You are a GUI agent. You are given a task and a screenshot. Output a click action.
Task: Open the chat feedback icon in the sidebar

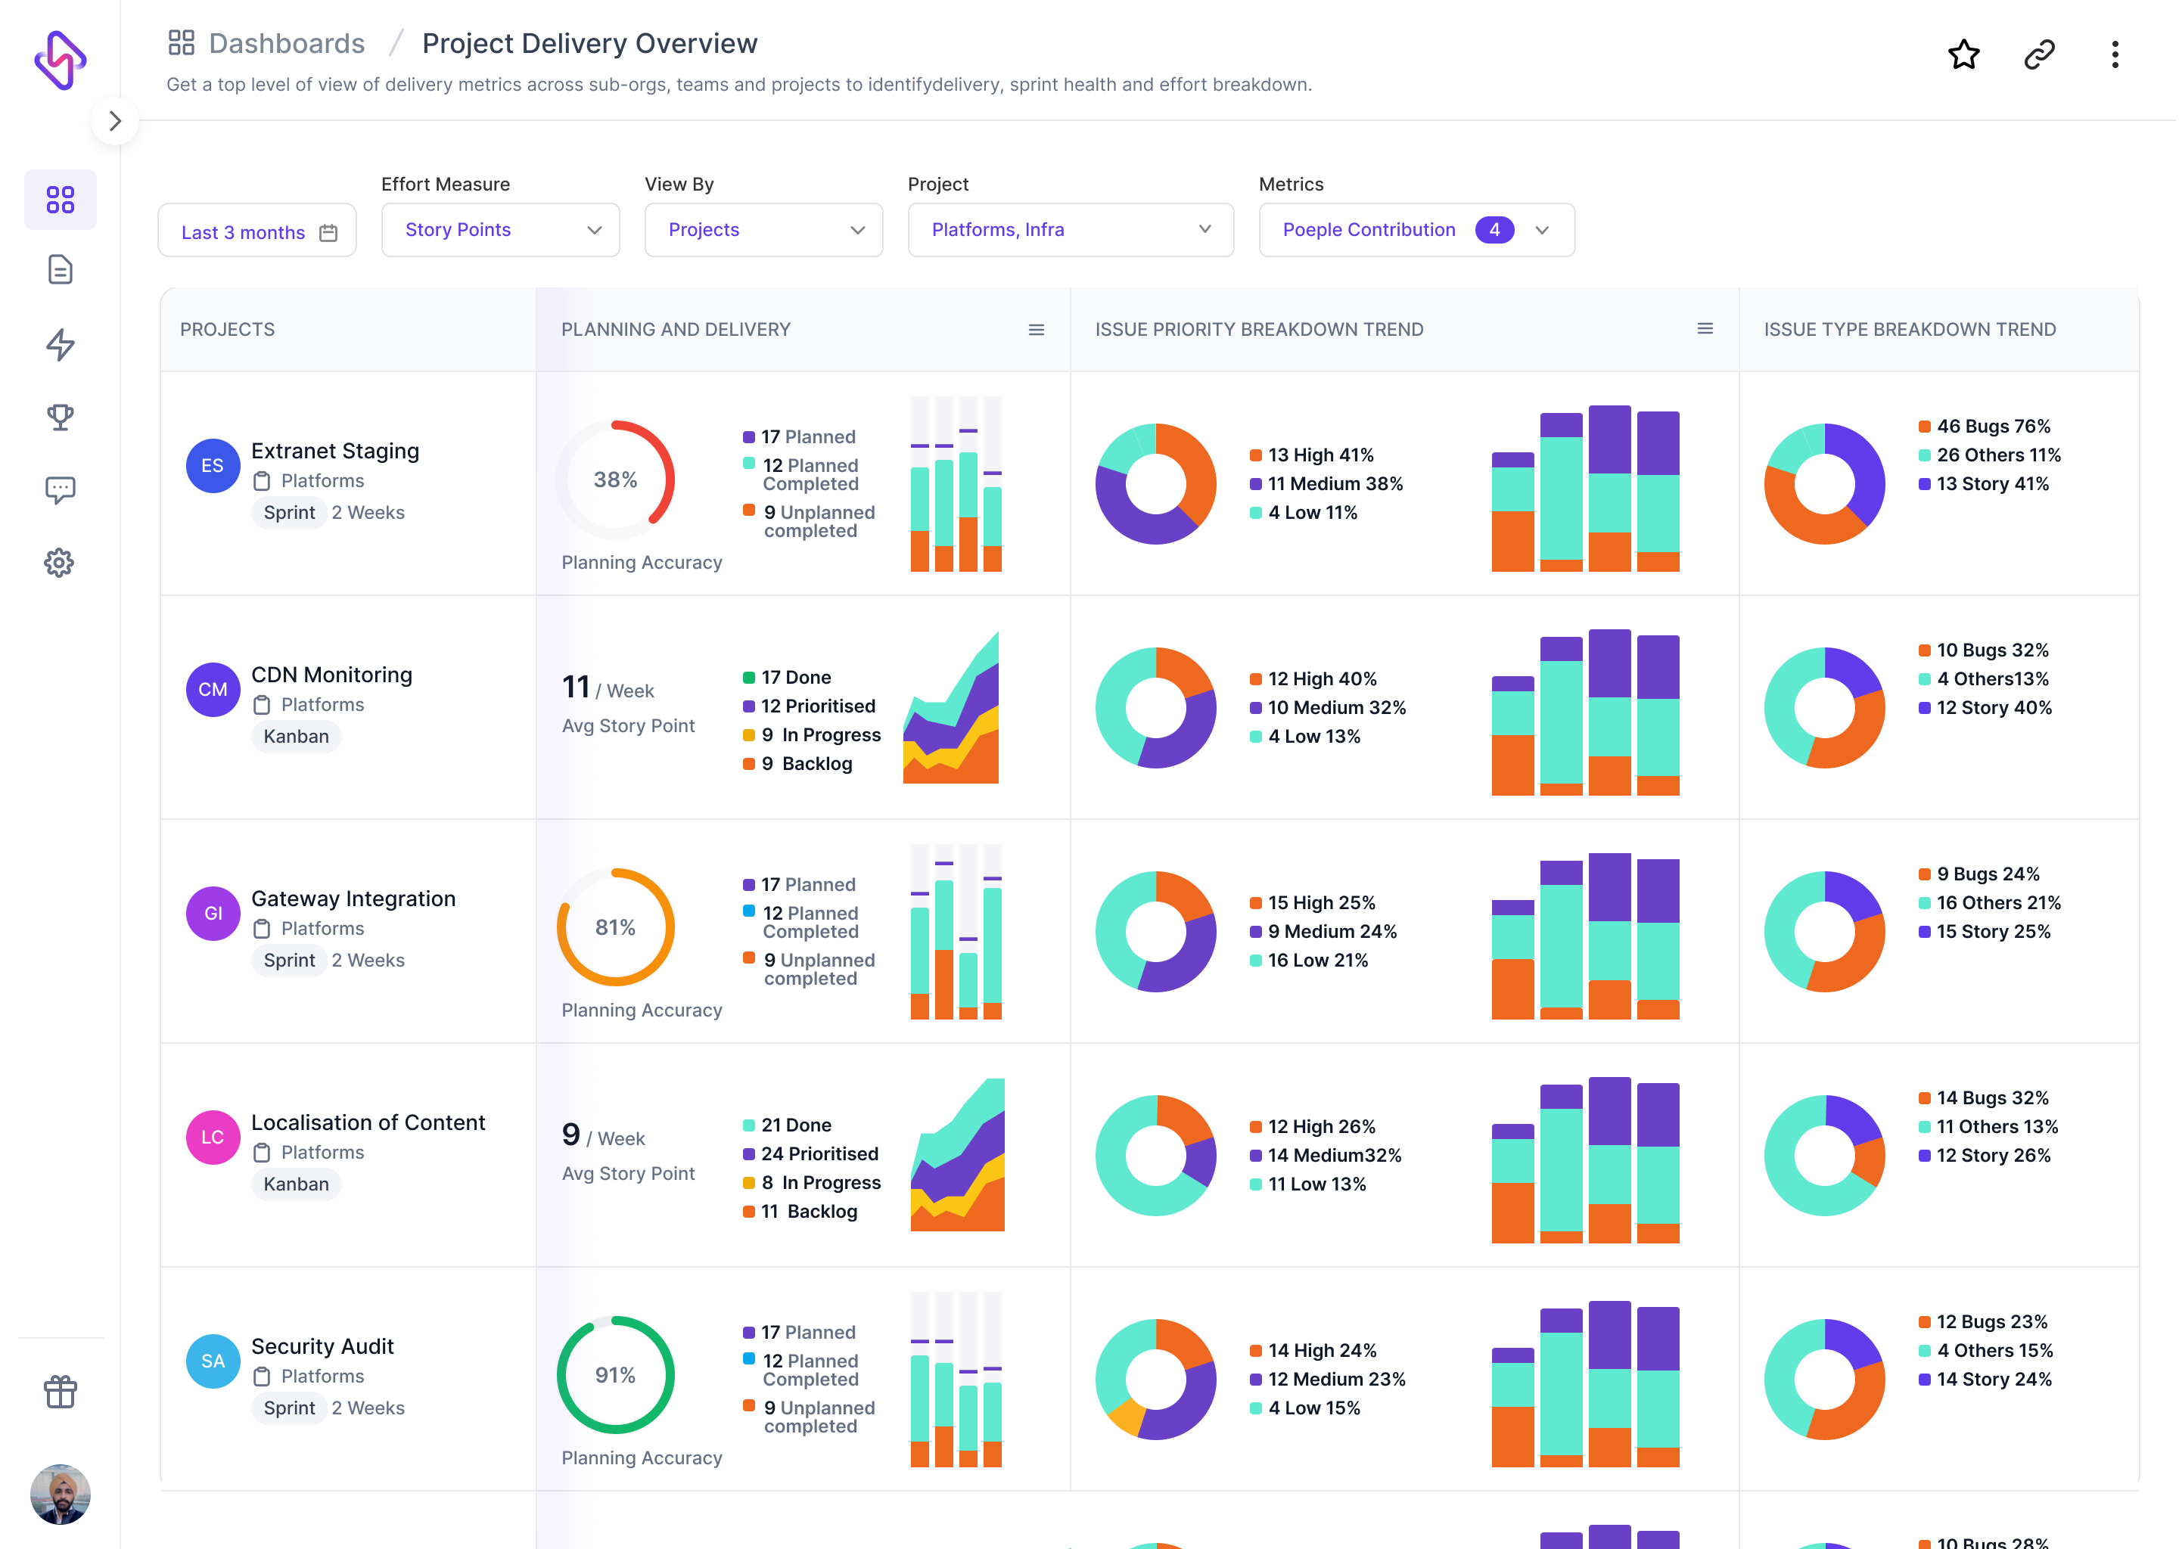tap(60, 489)
